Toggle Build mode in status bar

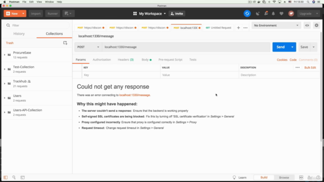click(x=264, y=177)
